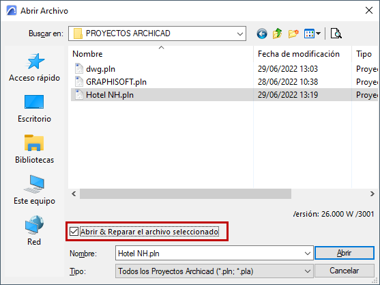Click date 28/06/2022 10:38
Screen dimensions: 380x285
tap(288, 82)
